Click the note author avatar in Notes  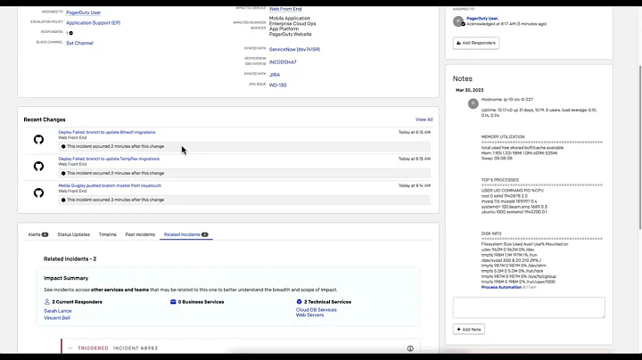coord(473,103)
